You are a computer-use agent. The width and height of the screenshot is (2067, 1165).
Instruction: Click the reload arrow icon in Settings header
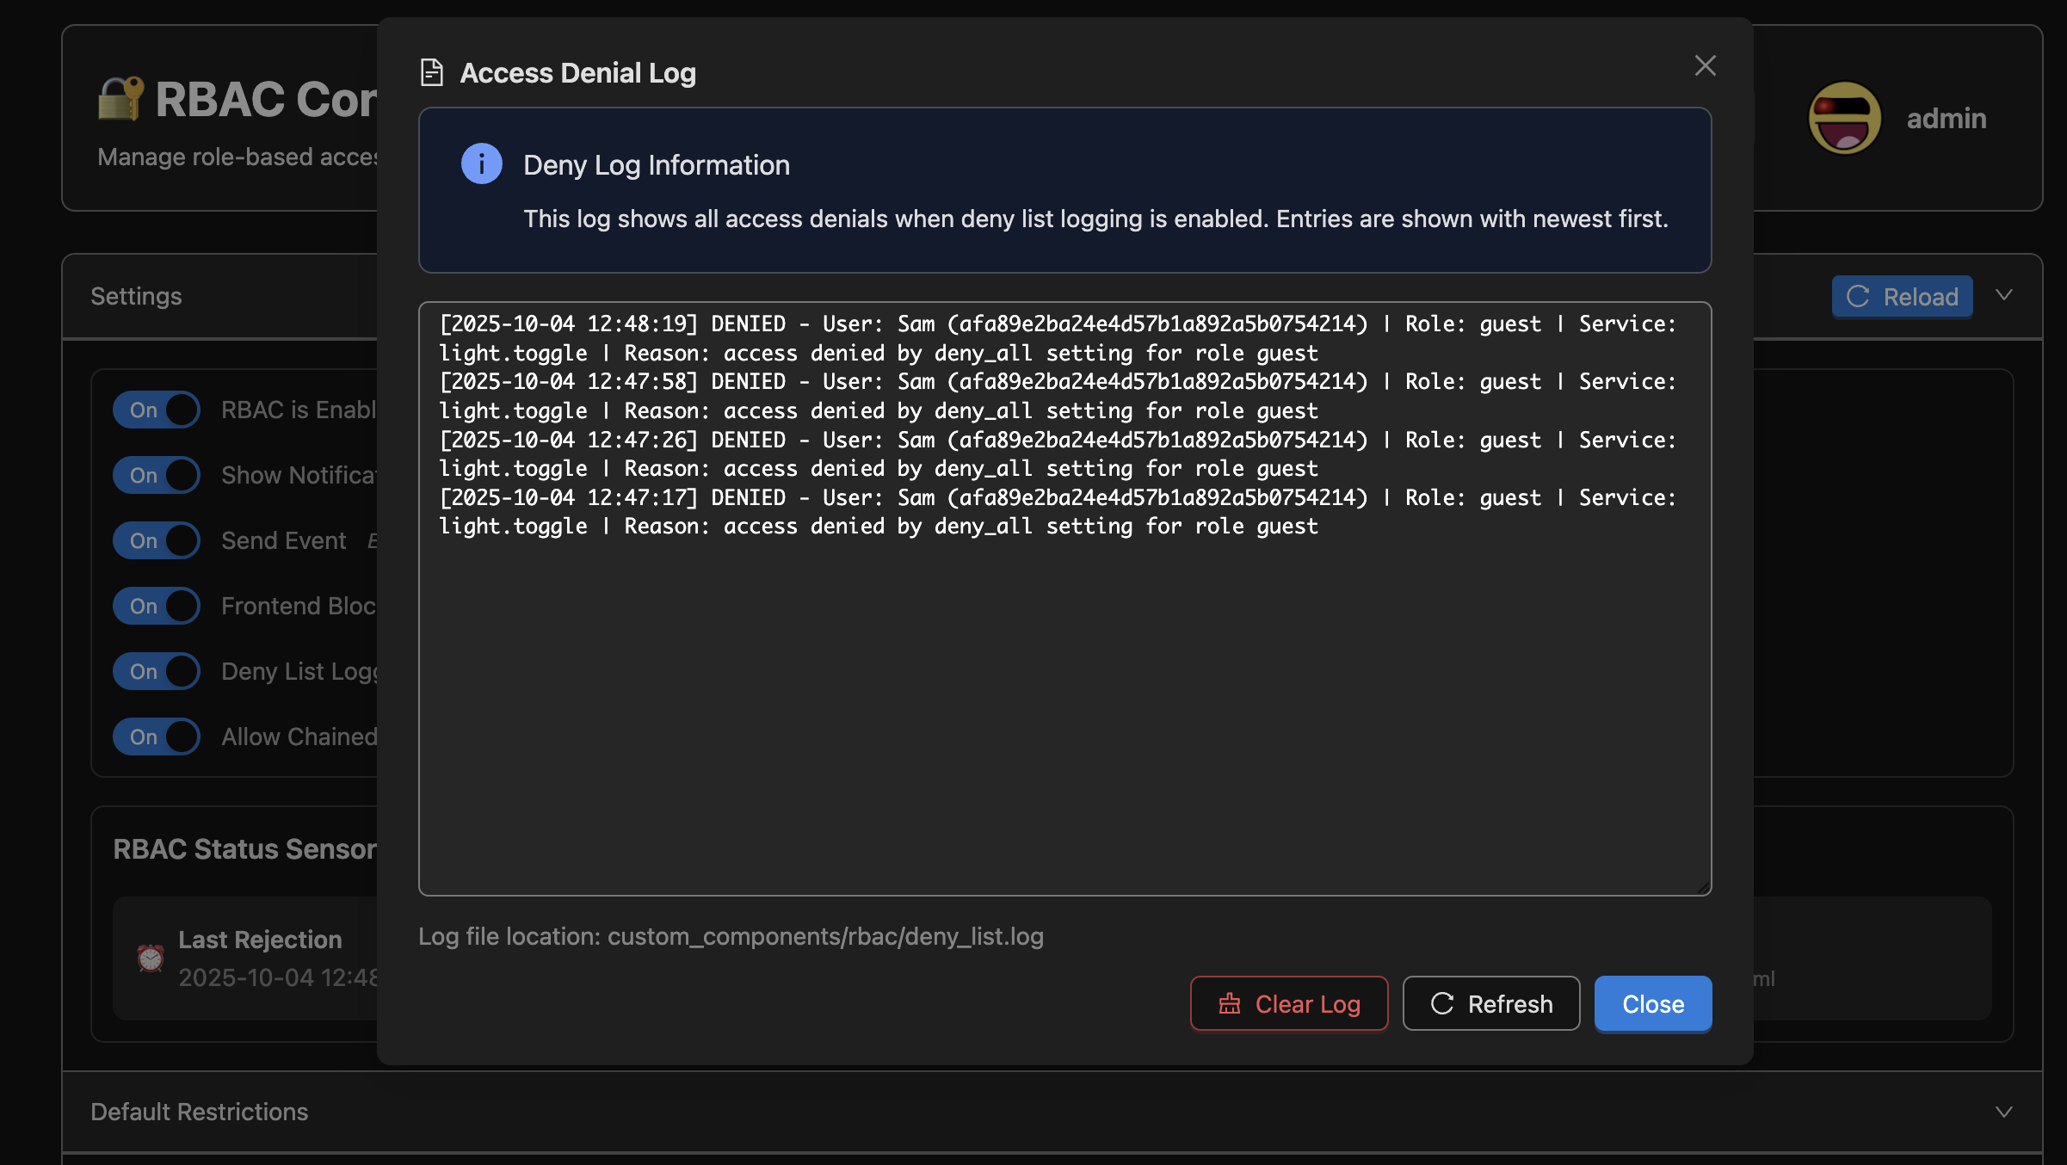tap(1859, 297)
